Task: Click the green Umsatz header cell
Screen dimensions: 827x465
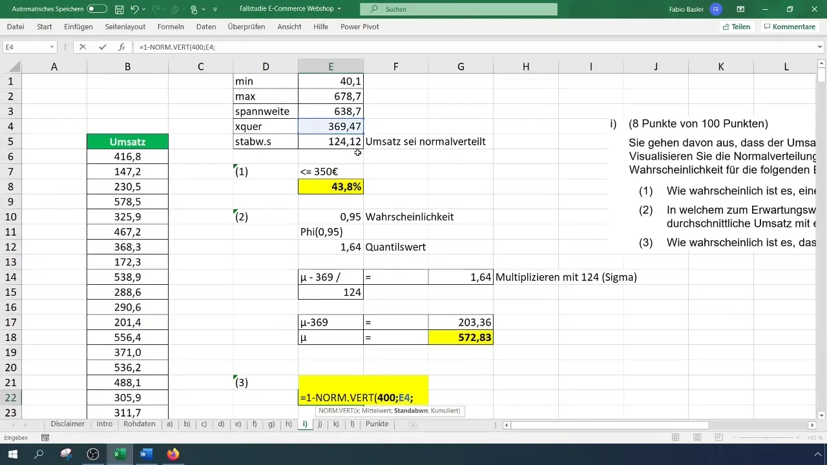Action: [x=127, y=141]
